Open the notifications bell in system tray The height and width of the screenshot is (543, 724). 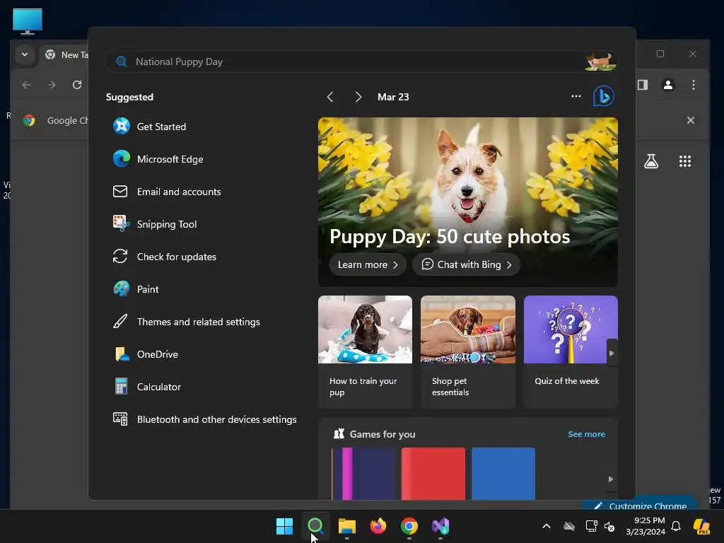[x=676, y=526]
